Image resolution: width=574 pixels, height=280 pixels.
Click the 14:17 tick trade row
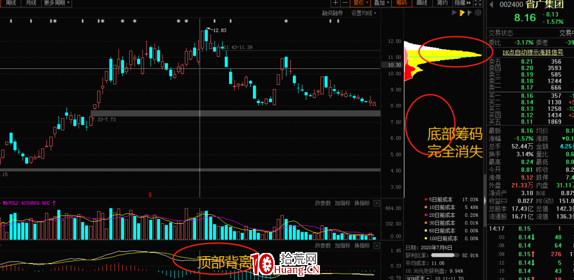coord(531,229)
